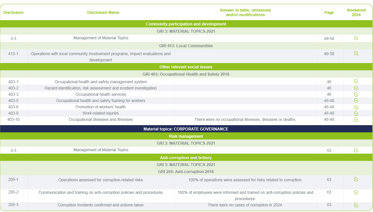Open page 46-48 reference for Promotion of workers' health
Viewport: 373px width, 212px height.
coord(329,107)
